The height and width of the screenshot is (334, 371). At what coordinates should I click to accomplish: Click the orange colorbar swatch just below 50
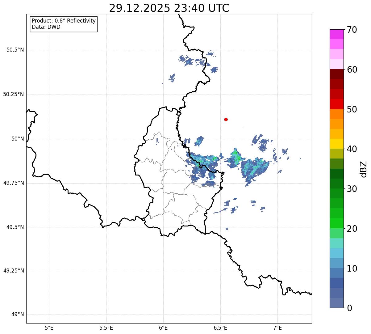[336, 114]
